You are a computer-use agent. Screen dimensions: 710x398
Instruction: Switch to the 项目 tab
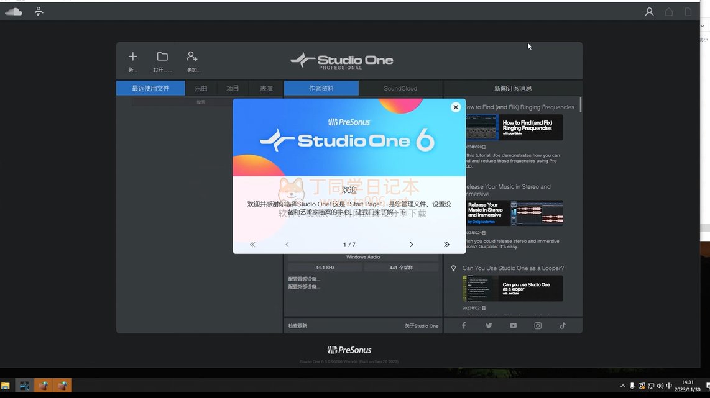tap(233, 89)
